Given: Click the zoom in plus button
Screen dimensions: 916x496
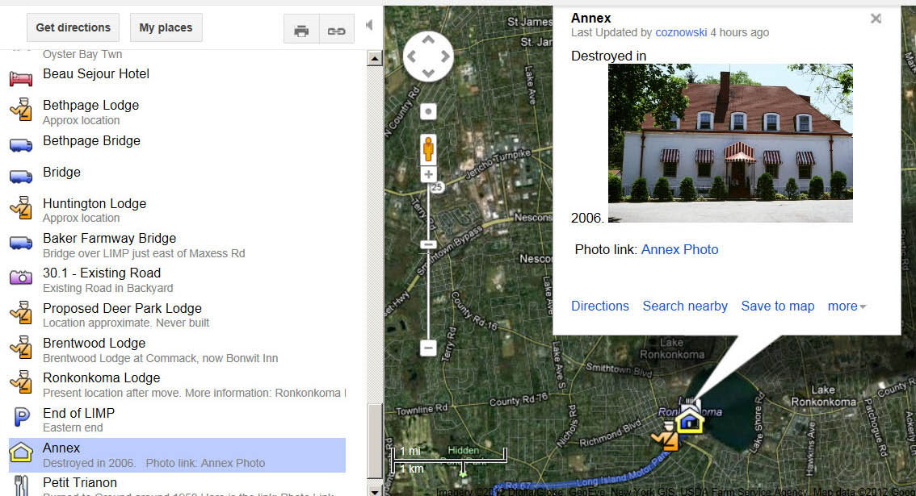Looking at the screenshot, I should click(x=428, y=174).
